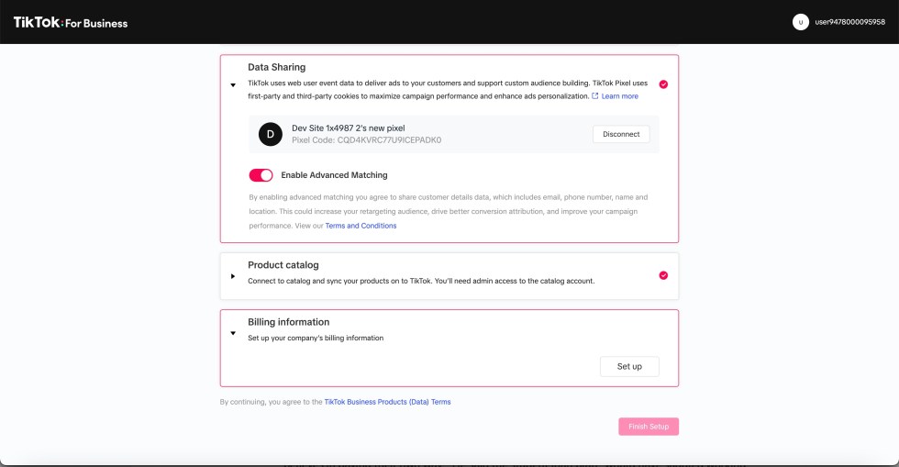
Task: Click the billing Set up button
Action: [629, 366]
